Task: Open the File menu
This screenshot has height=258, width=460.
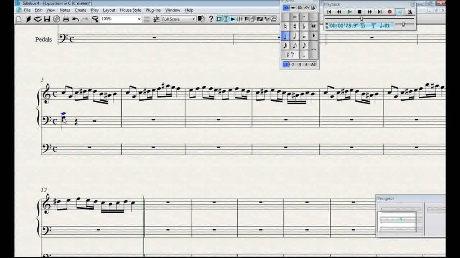Action: (x=27, y=10)
